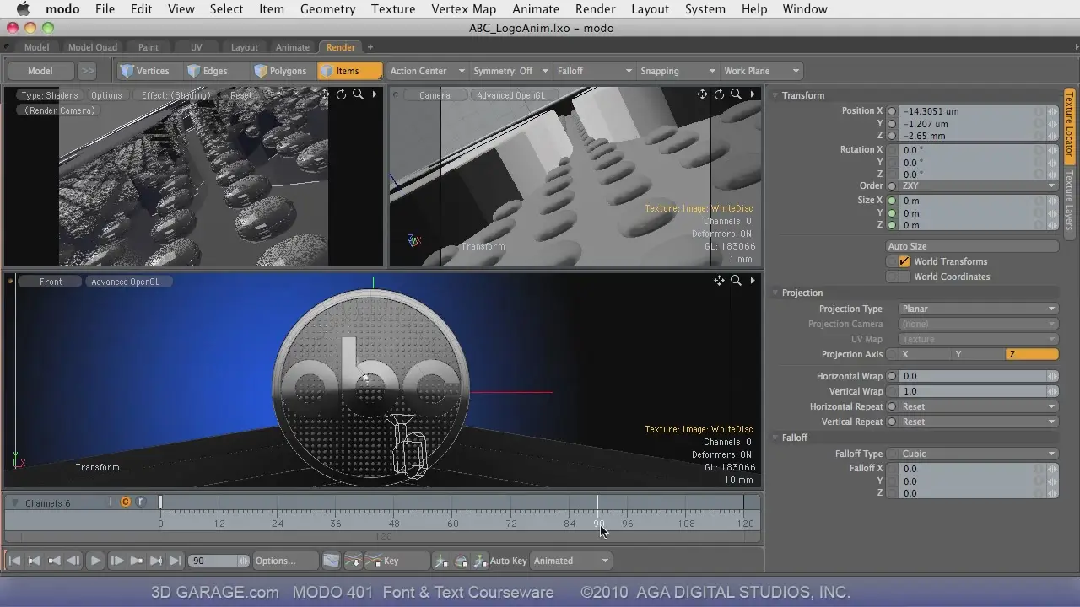Switch to the Paint tab
The width and height of the screenshot is (1080, 607).
pos(148,47)
